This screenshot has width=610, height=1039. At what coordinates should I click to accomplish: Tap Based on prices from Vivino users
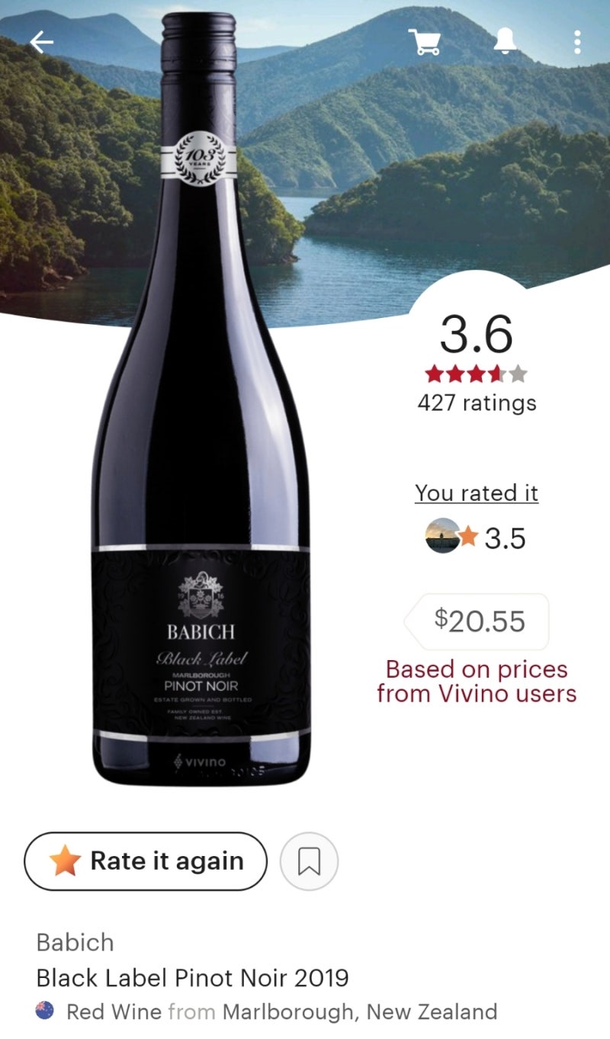tap(477, 681)
